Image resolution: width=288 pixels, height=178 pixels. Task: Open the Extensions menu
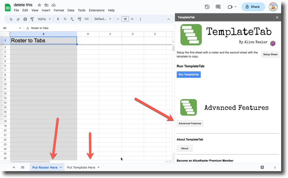[97, 10]
